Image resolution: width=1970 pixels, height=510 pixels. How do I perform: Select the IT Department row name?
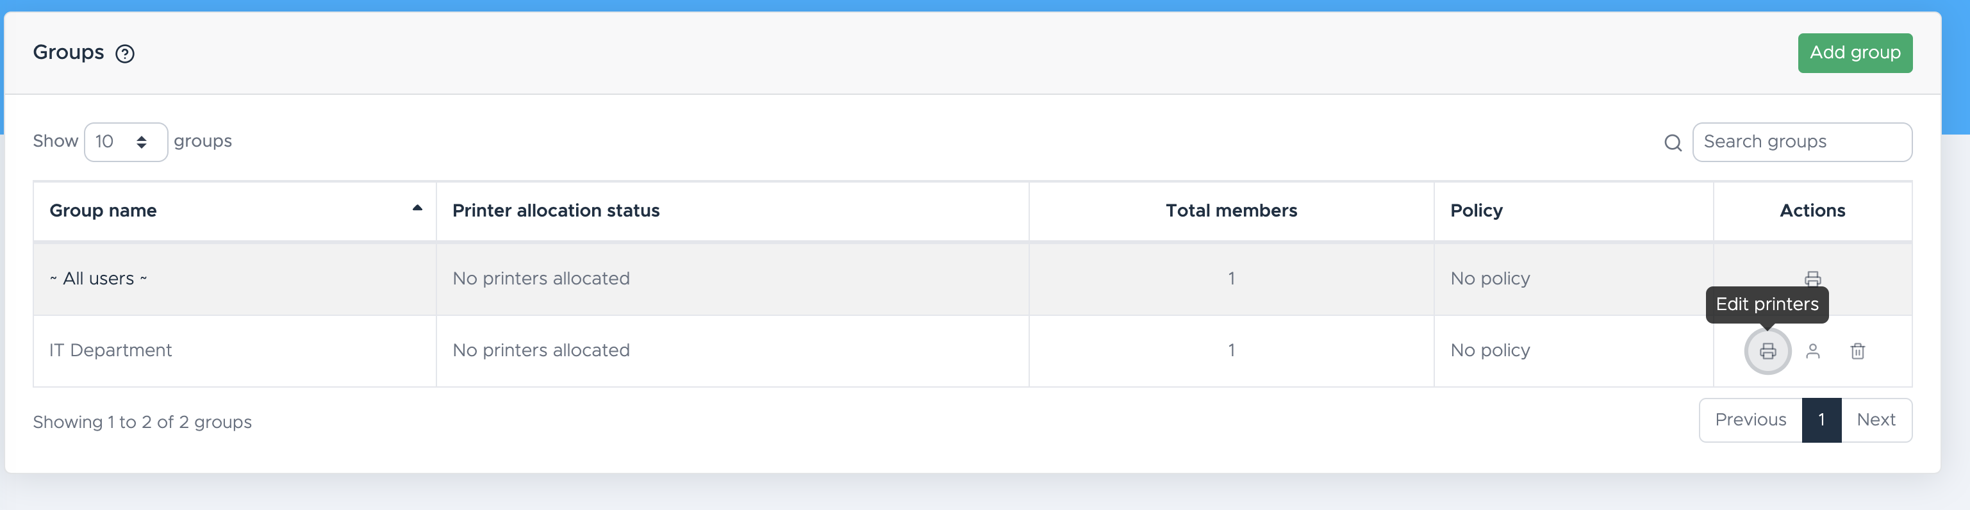pos(110,350)
